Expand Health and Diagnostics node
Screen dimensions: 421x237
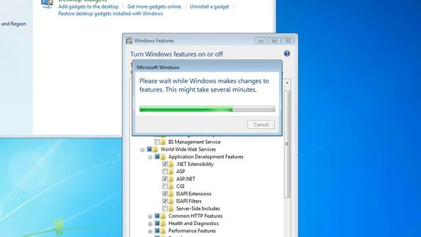[x=151, y=224]
